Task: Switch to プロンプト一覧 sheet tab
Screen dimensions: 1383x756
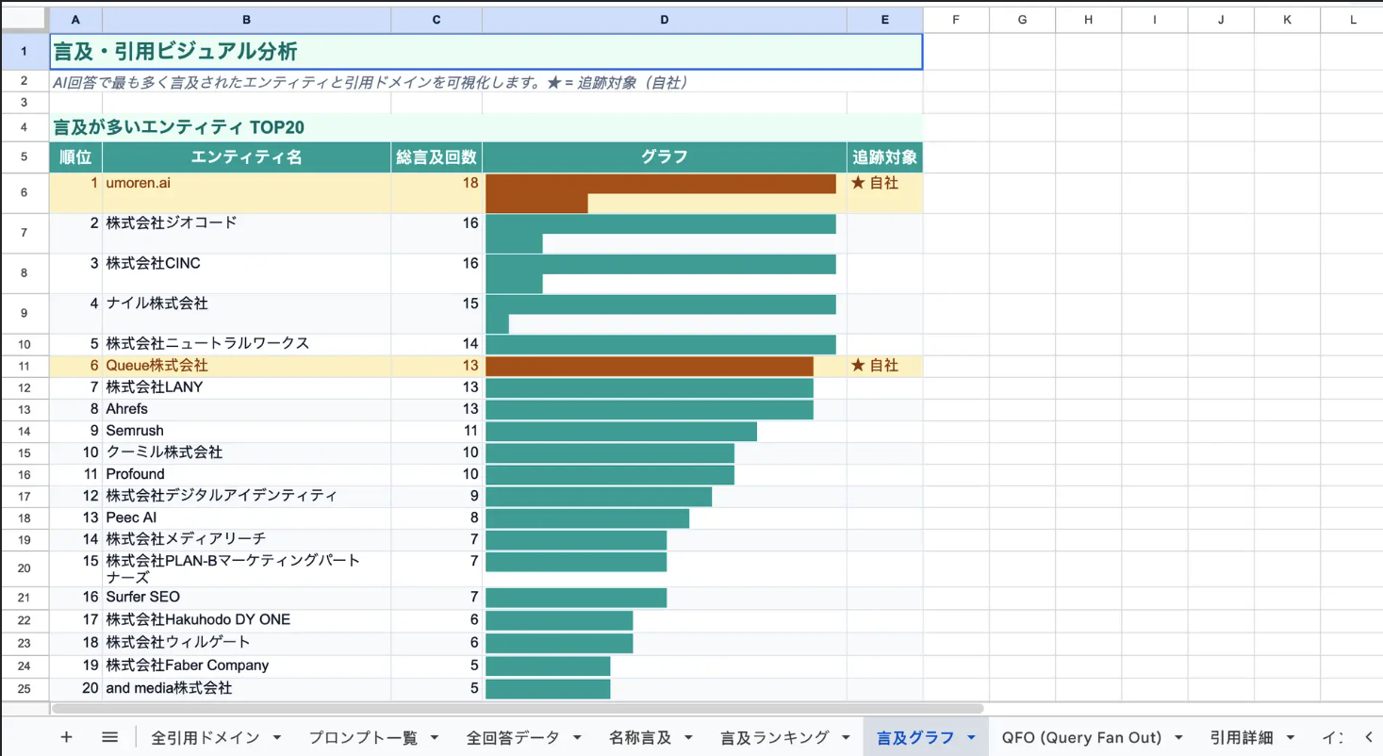Action: pyautogui.click(x=363, y=738)
